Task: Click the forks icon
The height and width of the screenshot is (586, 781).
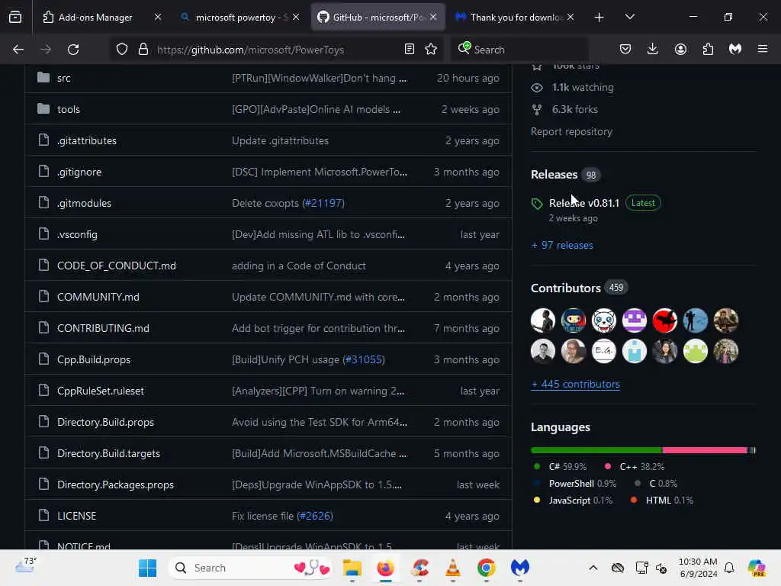Action: pyautogui.click(x=536, y=110)
